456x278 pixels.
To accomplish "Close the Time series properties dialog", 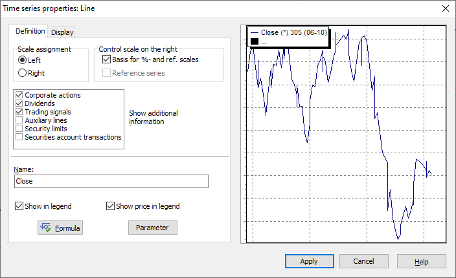I will point(445,8).
